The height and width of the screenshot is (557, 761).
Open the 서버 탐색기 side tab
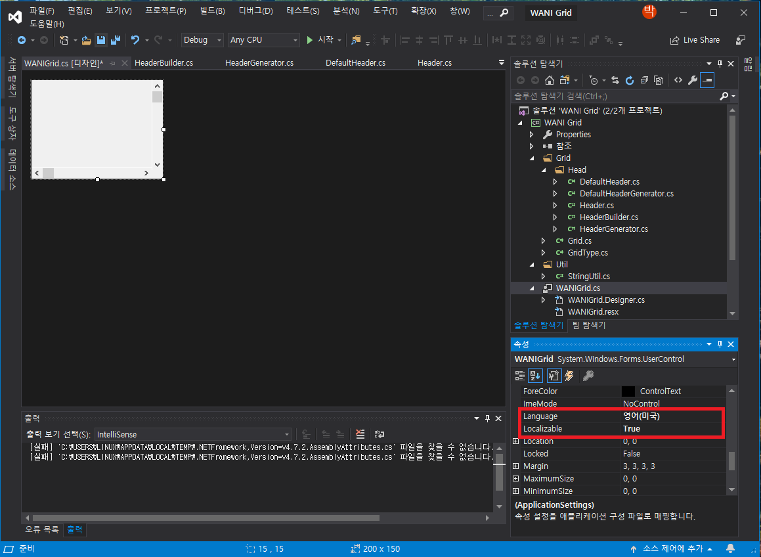[12, 78]
